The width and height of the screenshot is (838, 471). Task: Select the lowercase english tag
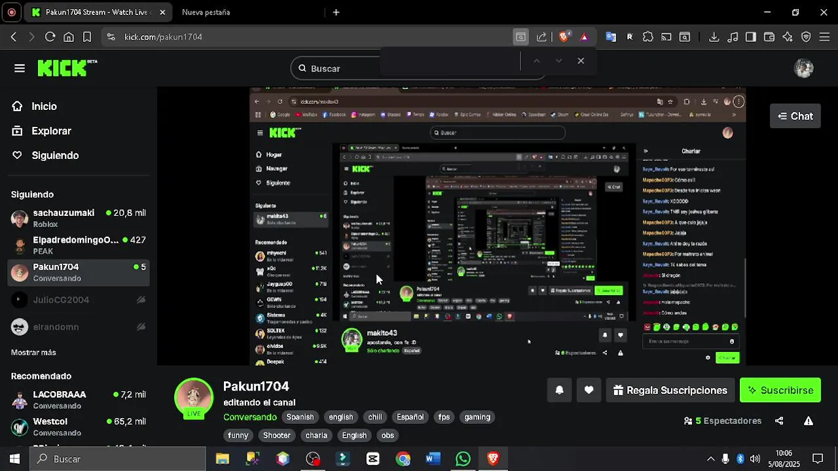340,417
